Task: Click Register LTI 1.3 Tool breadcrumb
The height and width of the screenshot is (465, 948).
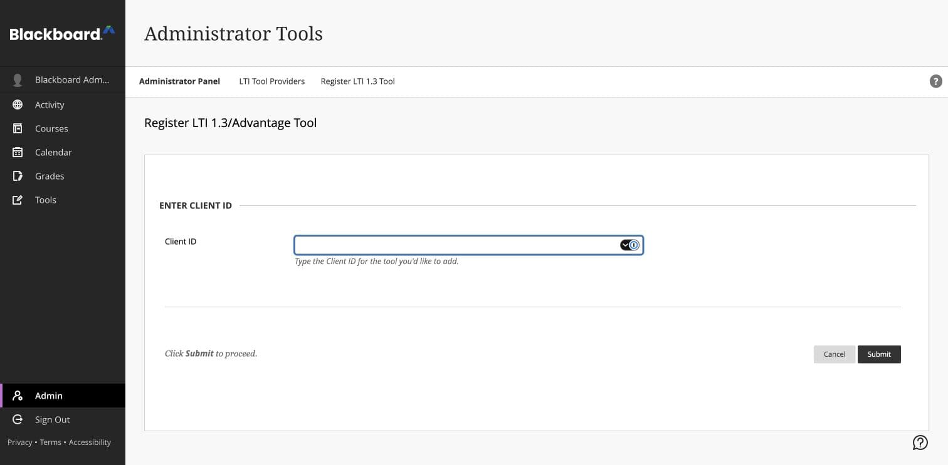Action: pyautogui.click(x=357, y=81)
